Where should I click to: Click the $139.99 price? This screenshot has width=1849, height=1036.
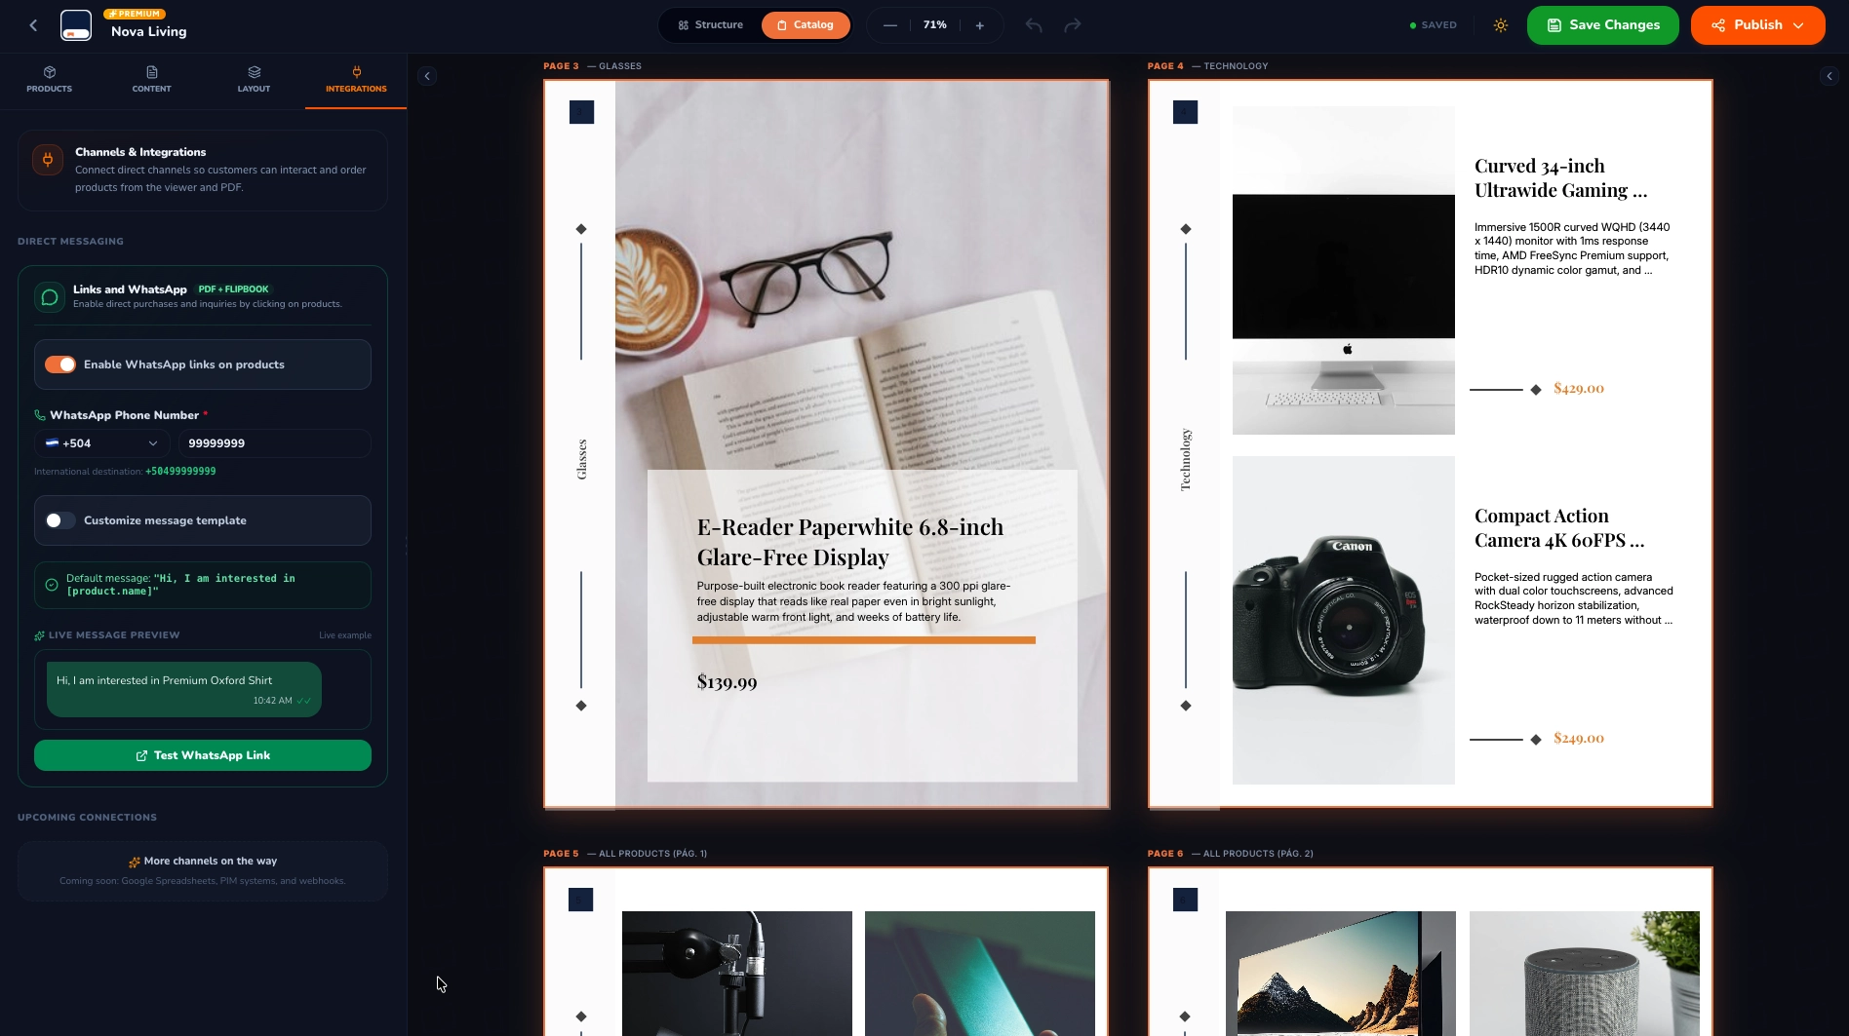pyautogui.click(x=727, y=682)
